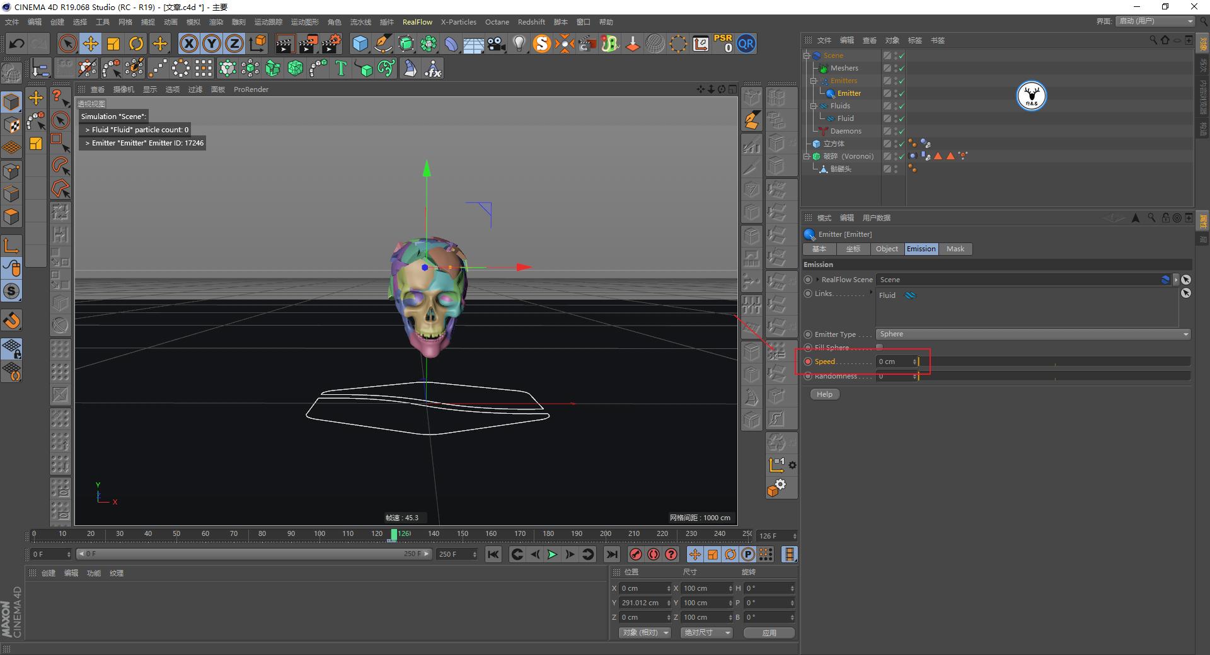Collapse the 破碎 (Voronoi) branch

pyautogui.click(x=805, y=156)
